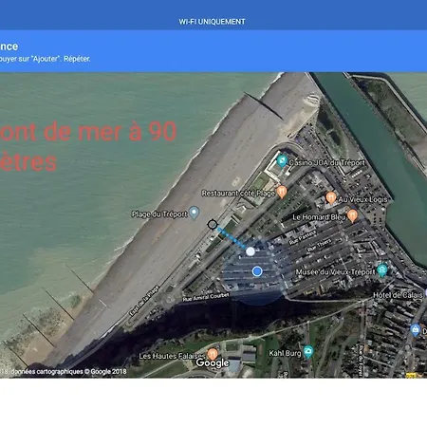Click the Rue Amiral Courbet street label

pyautogui.click(x=206, y=297)
